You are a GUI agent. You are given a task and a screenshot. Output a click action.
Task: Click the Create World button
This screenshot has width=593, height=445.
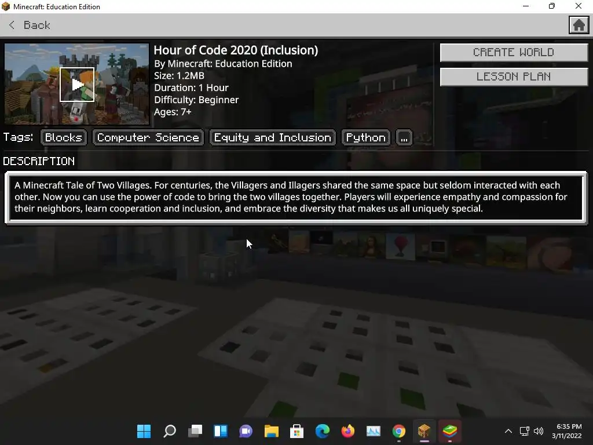click(x=514, y=52)
